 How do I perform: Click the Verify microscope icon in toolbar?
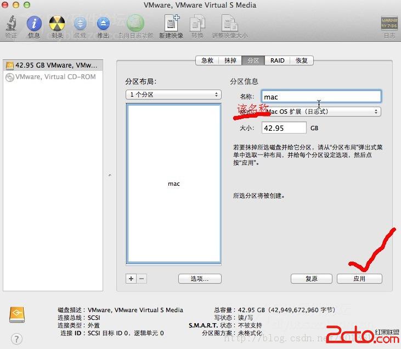(12, 23)
